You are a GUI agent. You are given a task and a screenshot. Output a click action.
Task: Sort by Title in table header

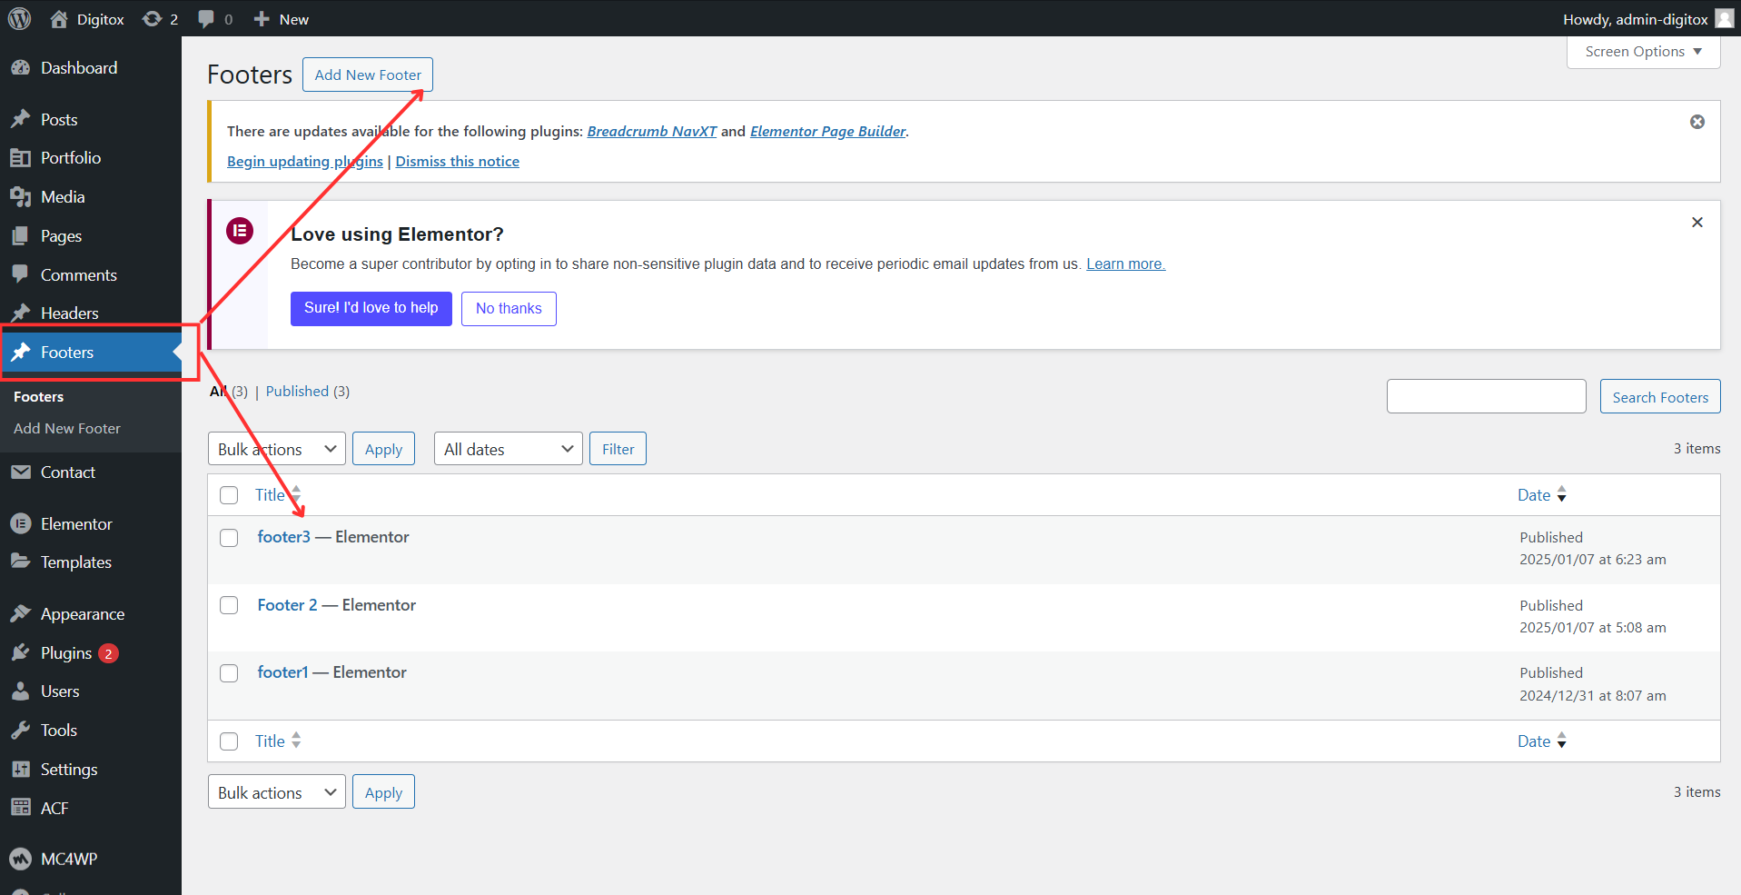click(277, 495)
